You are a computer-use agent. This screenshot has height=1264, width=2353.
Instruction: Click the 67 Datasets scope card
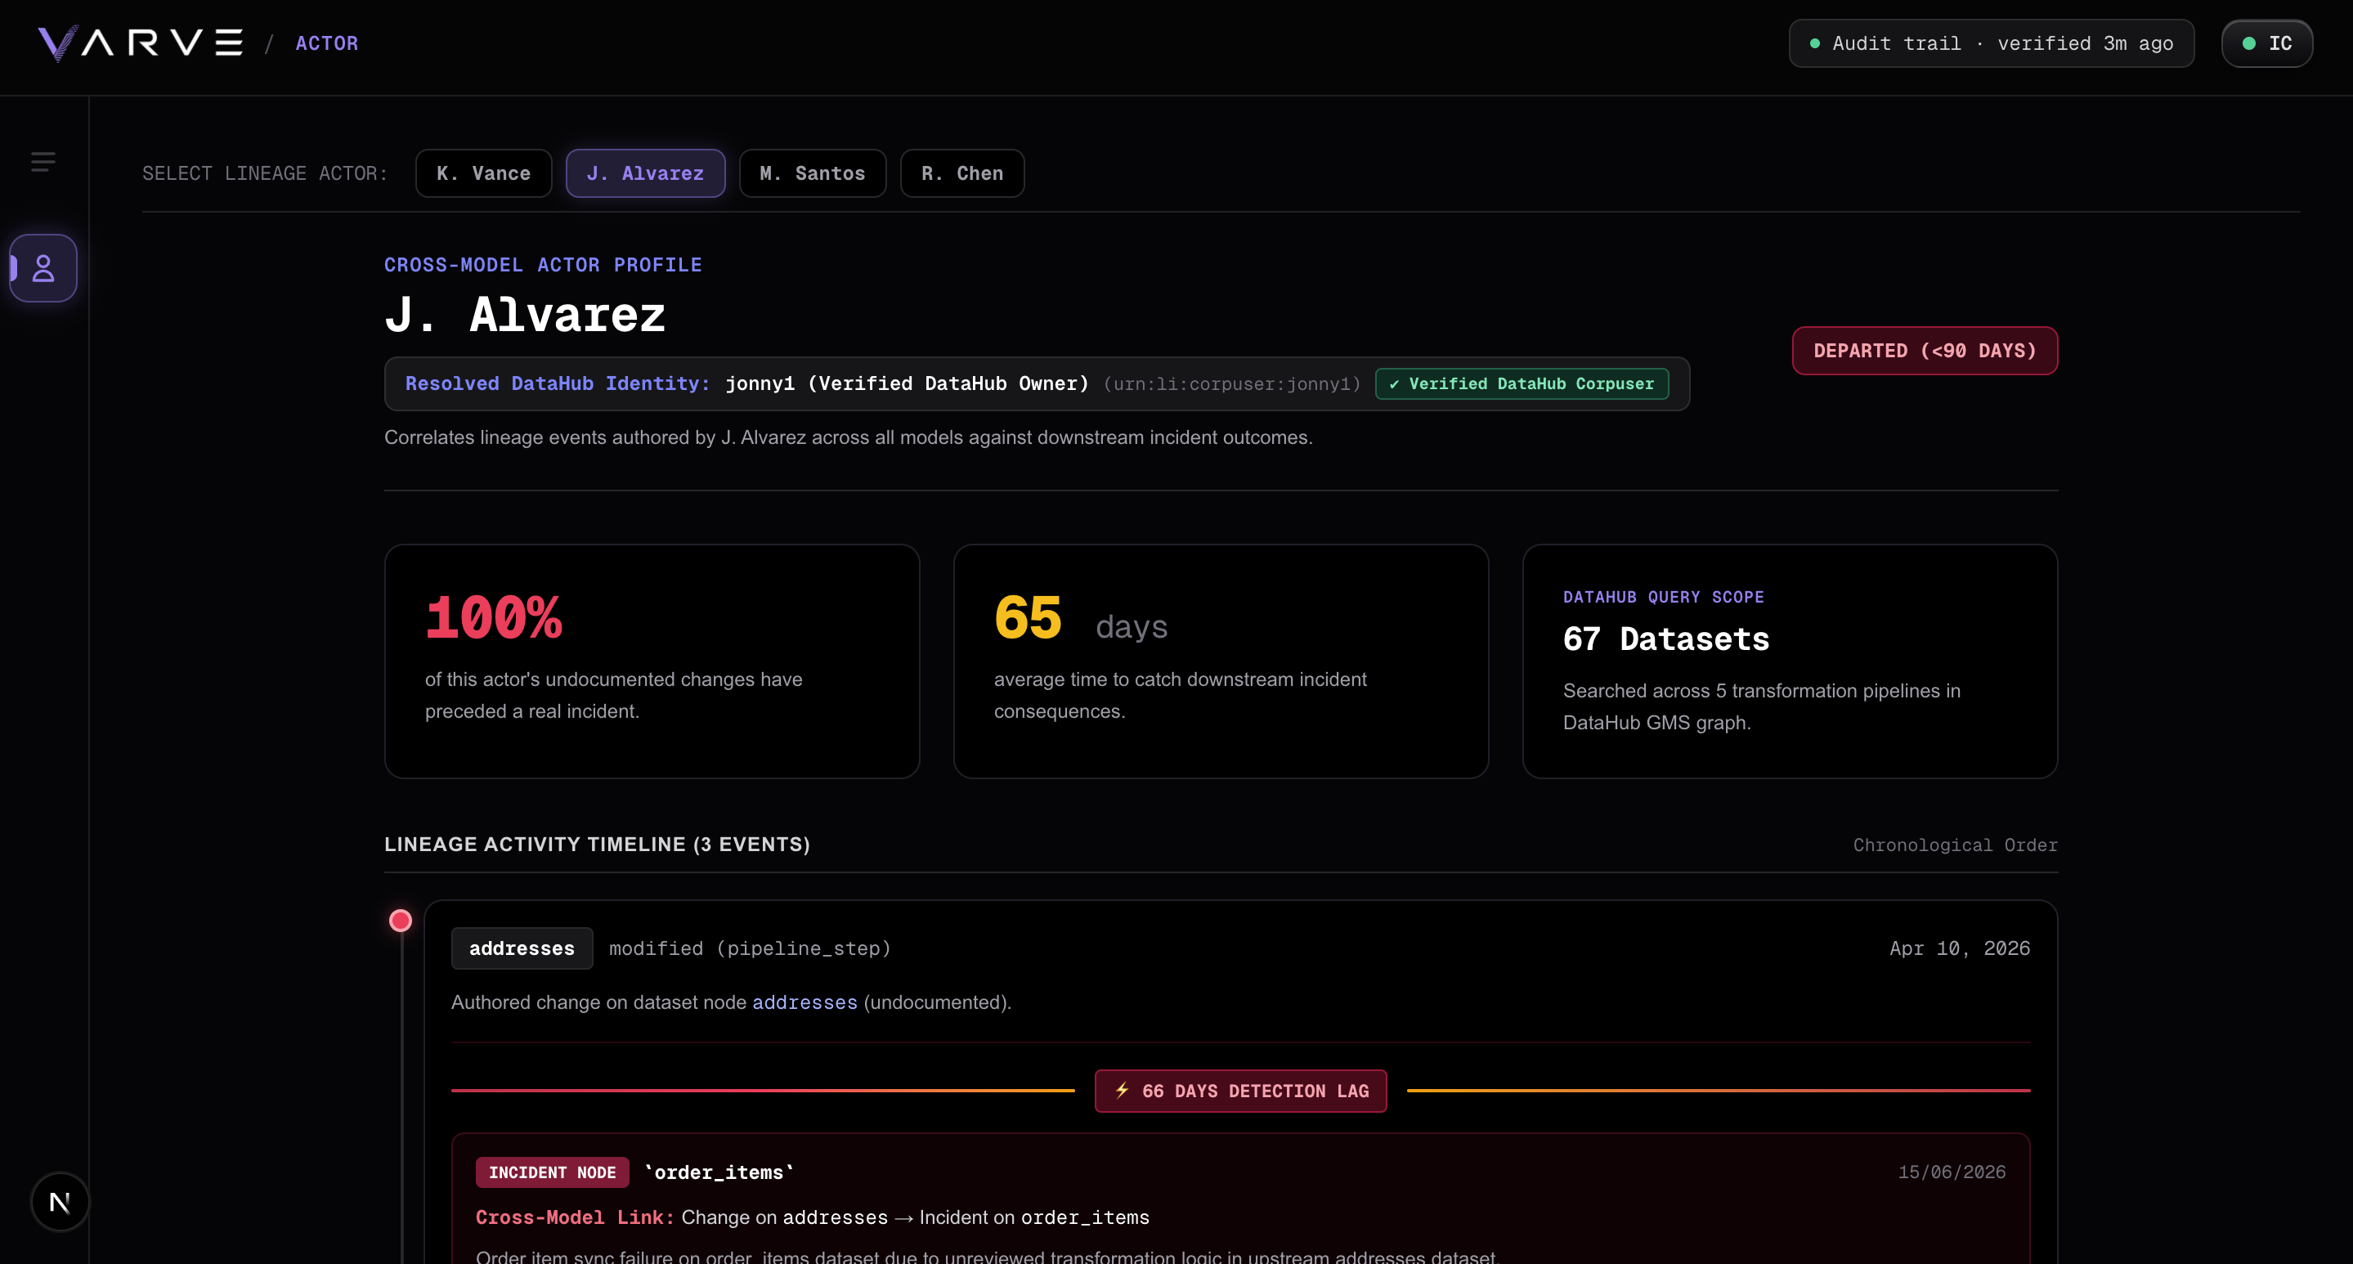[1790, 661]
